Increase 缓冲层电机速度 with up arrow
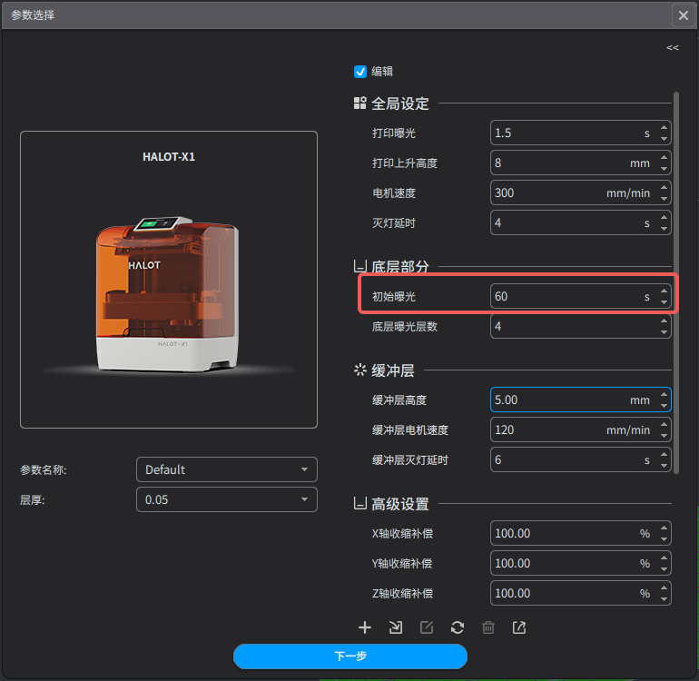The height and width of the screenshot is (681, 699). (x=664, y=424)
